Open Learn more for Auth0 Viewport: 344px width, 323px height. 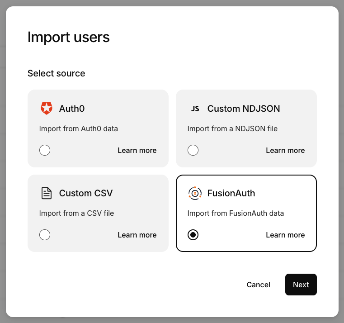point(137,150)
